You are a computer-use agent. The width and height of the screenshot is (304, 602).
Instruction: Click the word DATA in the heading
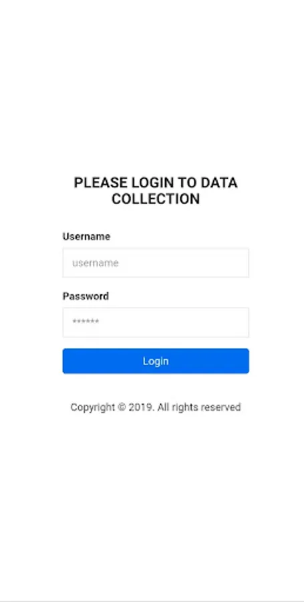point(219,183)
